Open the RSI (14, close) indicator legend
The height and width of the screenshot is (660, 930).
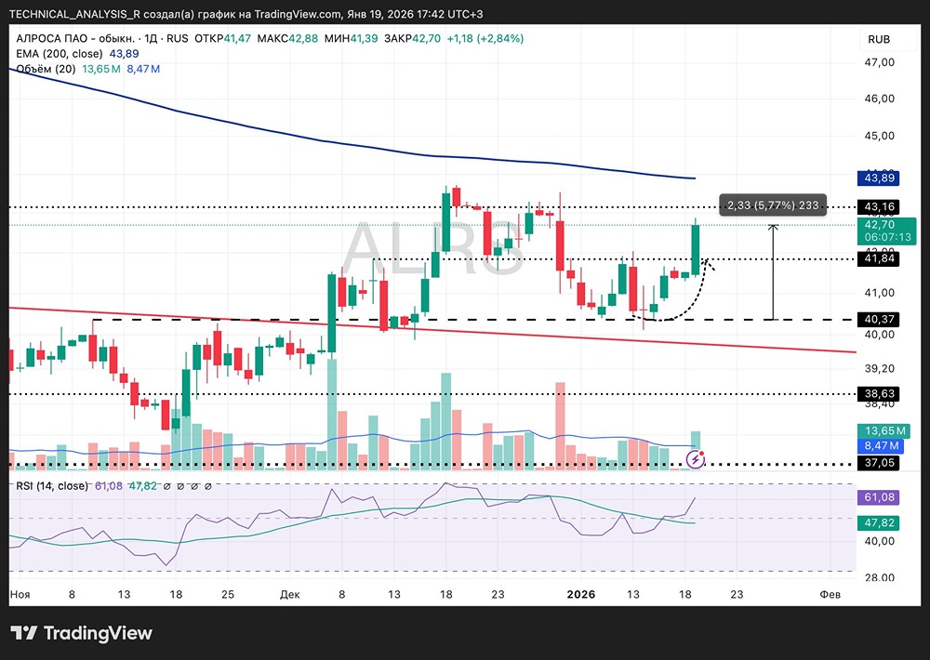click(51, 486)
